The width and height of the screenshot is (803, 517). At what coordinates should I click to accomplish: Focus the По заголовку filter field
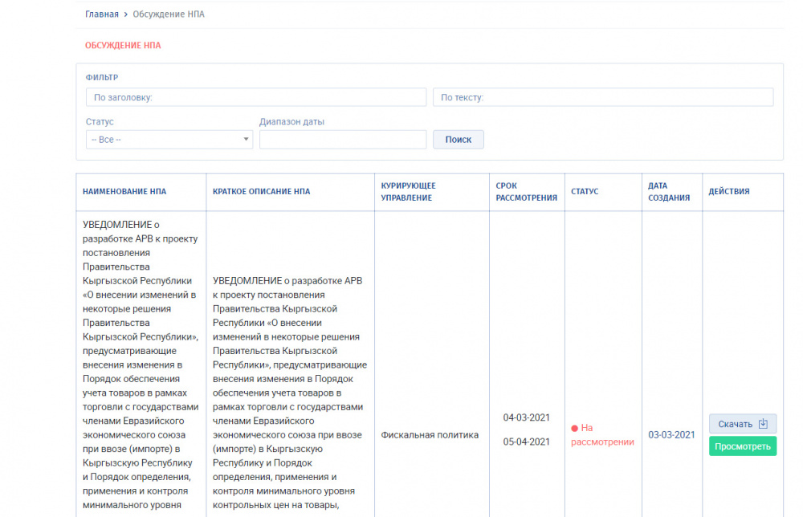256,97
